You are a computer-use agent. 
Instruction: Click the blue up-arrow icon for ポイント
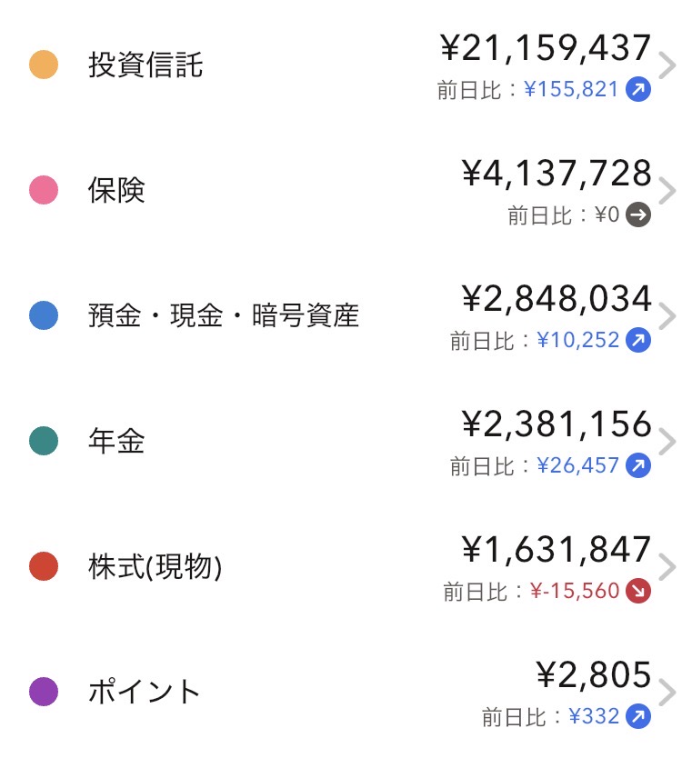pyautogui.click(x=638, y=717)
